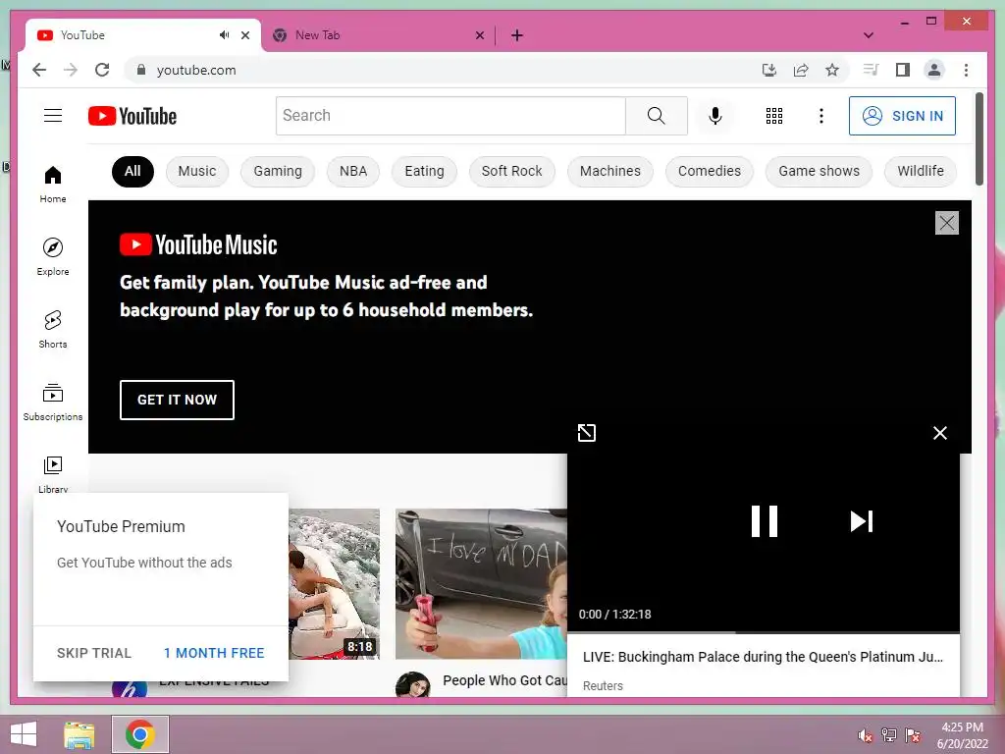Click the YouTube logo

pyautogui.click(x=132, y=116)
